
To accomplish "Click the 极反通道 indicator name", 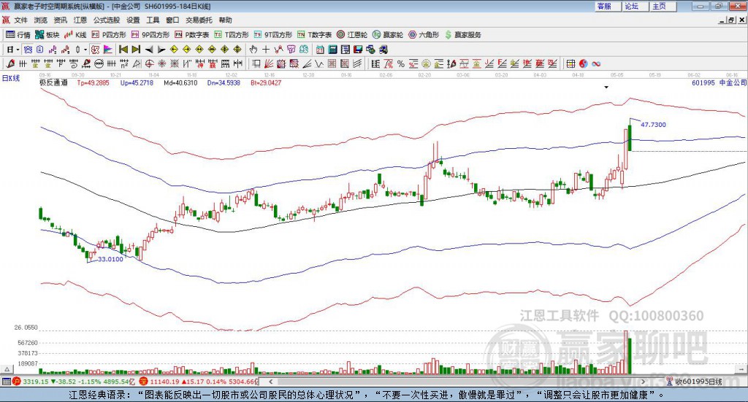I will click(x=53, y=83).
